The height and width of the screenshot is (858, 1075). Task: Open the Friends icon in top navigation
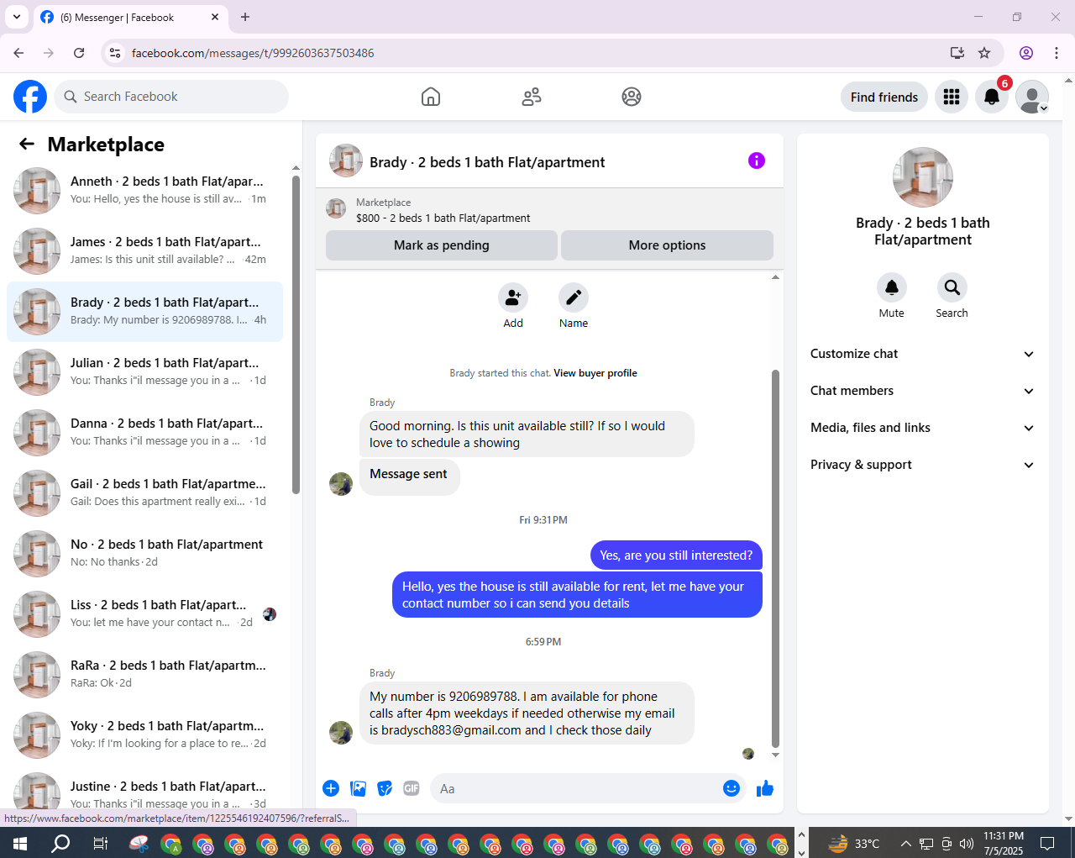(x=532, y=97)
